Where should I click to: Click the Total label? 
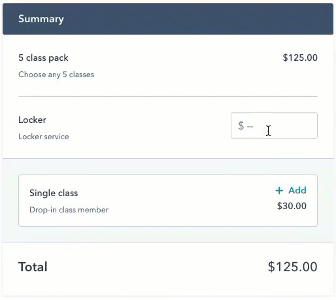33,267
